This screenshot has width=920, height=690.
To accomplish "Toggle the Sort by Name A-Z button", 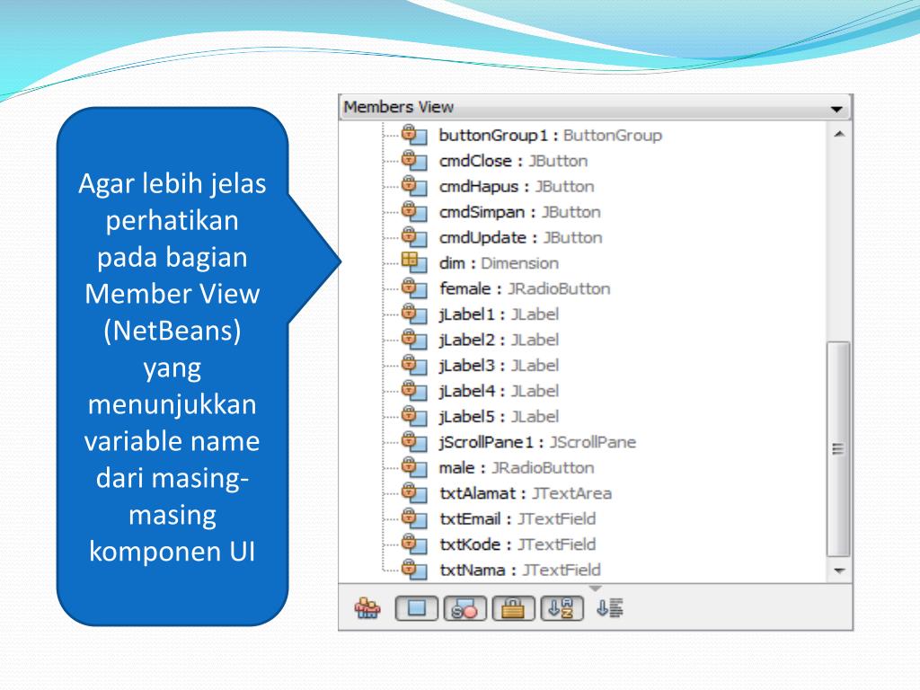I will tap(562, 608).
